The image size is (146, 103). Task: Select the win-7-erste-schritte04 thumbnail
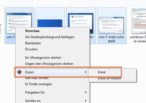click(x=111, y=25)
